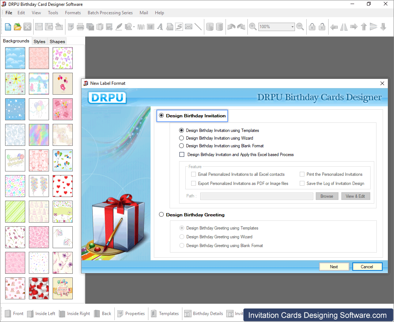Image resolution: width=394 pixels, height=322 pixels.
Task: Choose the green diagonal stripes background
Action: pos(15,211)
